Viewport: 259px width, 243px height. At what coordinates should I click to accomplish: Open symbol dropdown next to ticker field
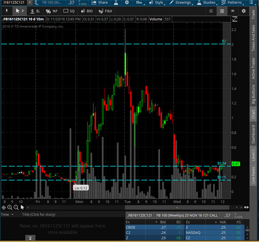30,2
